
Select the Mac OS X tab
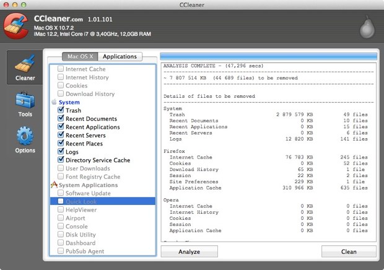pos(81,57)
